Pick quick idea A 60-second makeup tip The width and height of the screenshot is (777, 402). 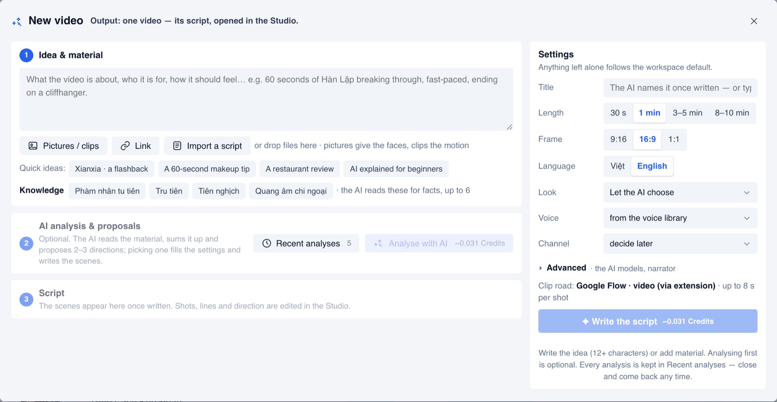pos(207,169)
